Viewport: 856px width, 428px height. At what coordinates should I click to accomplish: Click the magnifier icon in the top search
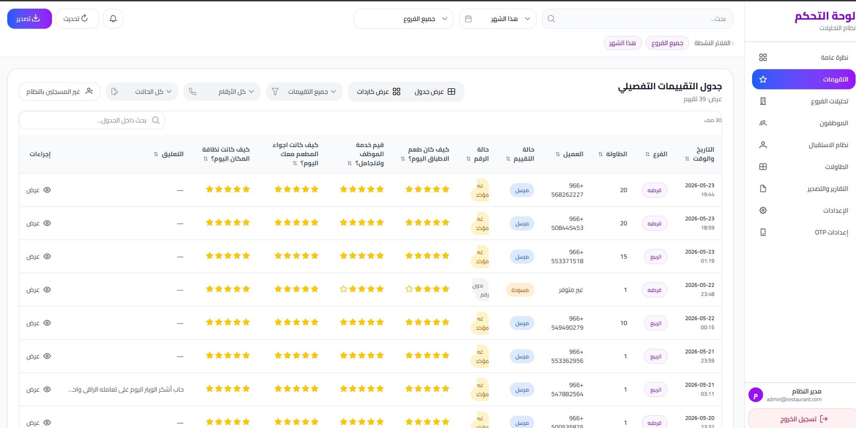[x=551, y=19]
